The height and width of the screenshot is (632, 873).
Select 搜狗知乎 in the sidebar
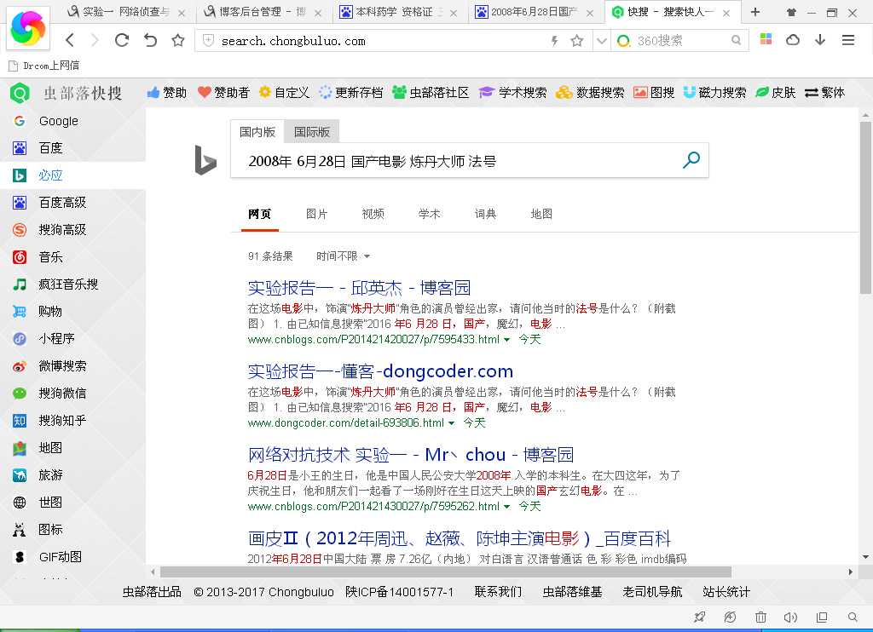73,421
